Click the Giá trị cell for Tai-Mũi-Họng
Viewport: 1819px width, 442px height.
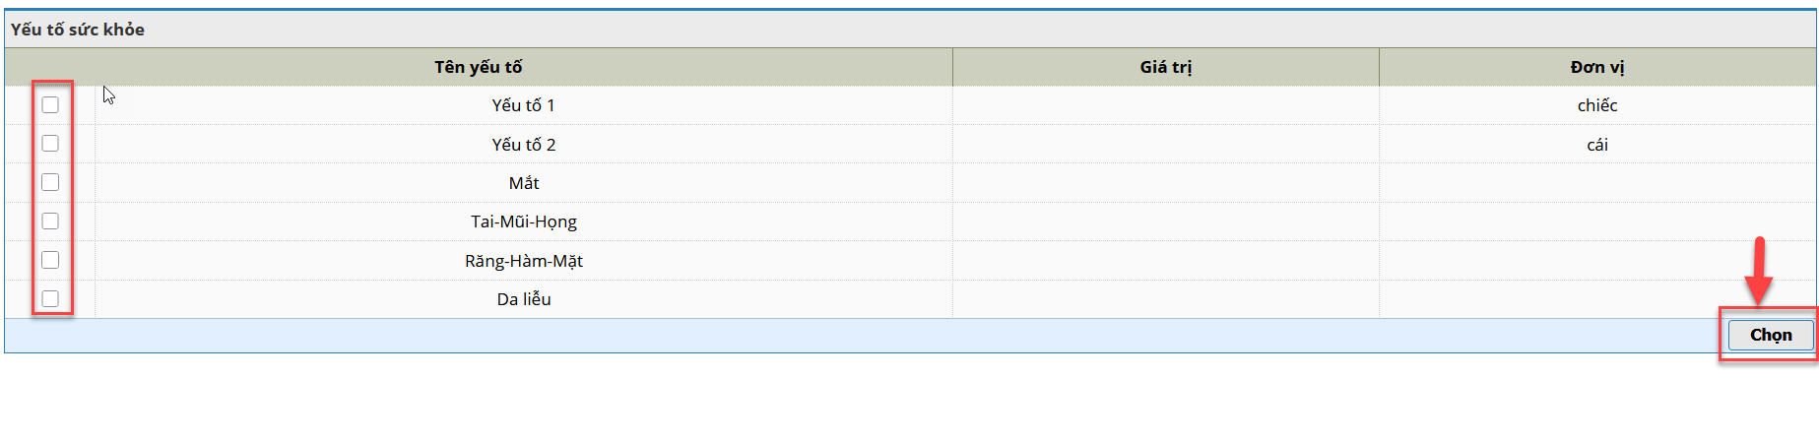point(1165,221)
